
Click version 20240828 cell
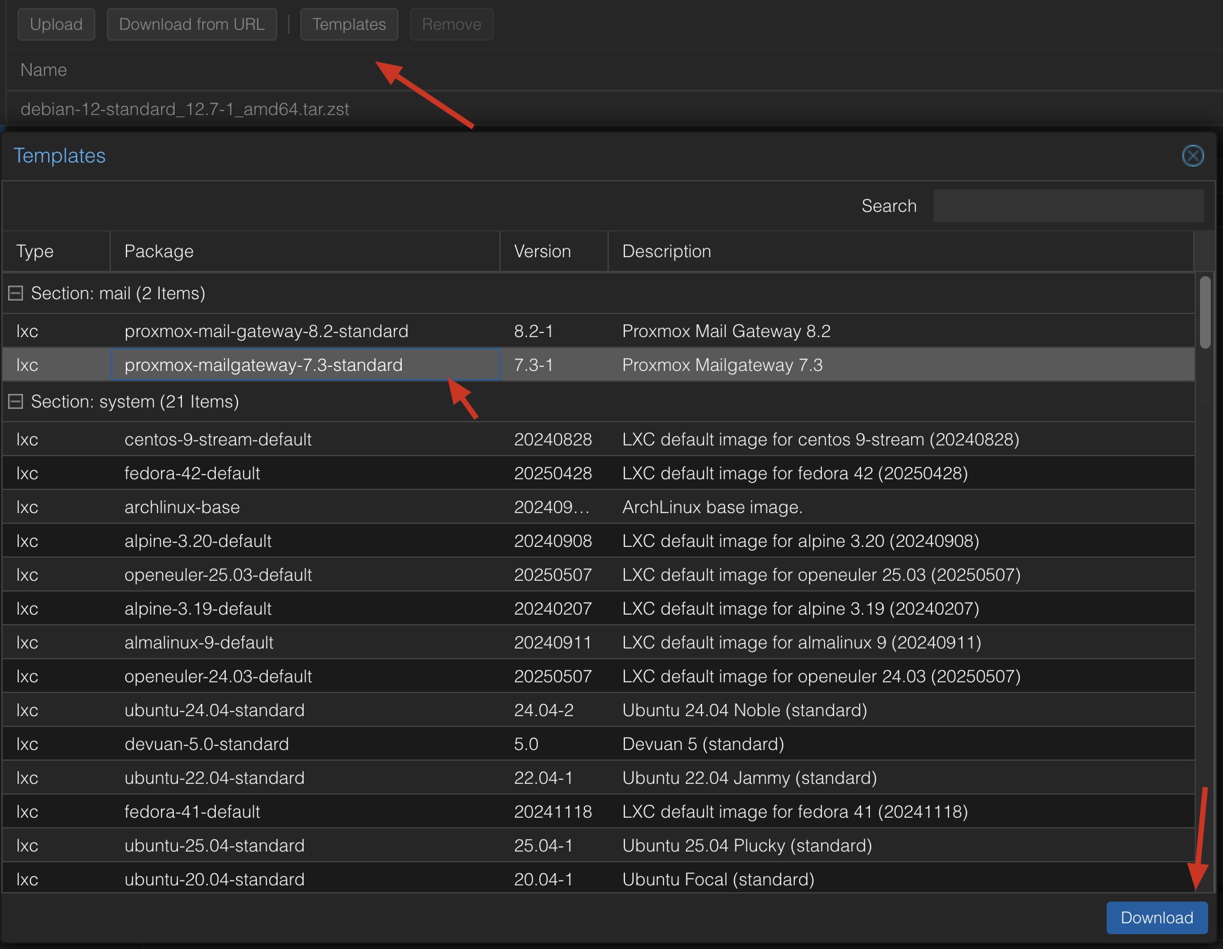(553, 439)
